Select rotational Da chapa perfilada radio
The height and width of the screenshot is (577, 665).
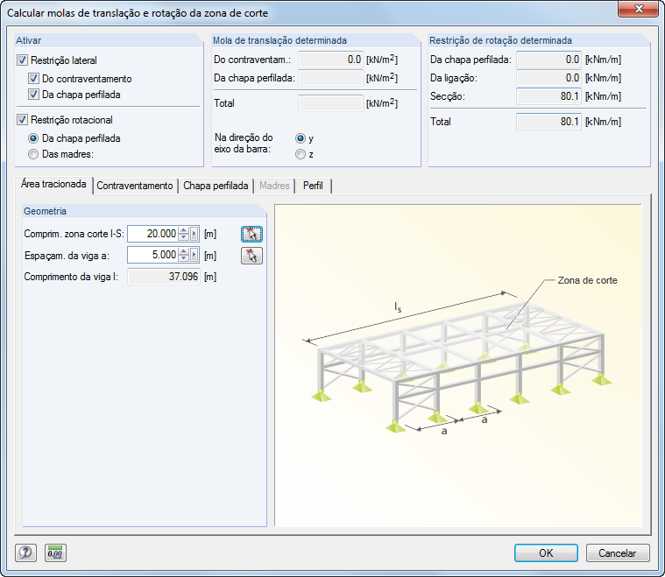click(33, 138)
